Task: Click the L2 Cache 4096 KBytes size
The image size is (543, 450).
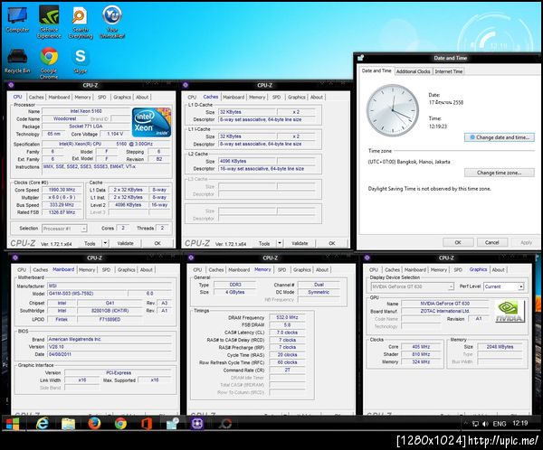Action: coord(247,161)
